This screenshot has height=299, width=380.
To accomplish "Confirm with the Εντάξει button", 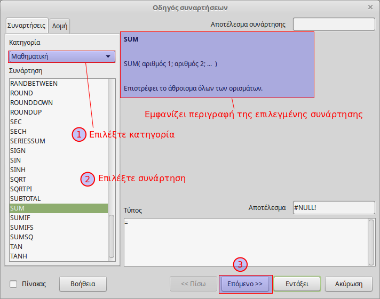I will coord(297,284).
